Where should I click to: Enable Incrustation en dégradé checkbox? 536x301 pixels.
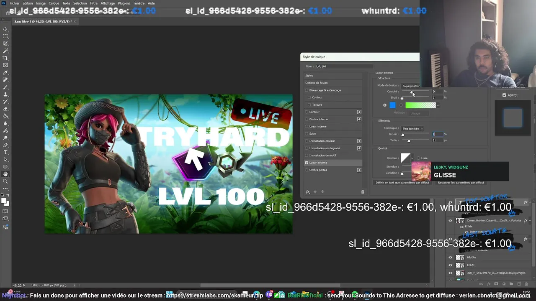coord(307,148)
